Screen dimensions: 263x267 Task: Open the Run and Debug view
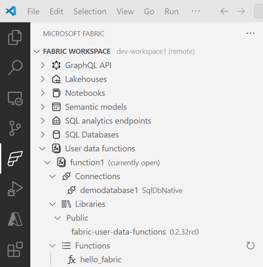15,189
